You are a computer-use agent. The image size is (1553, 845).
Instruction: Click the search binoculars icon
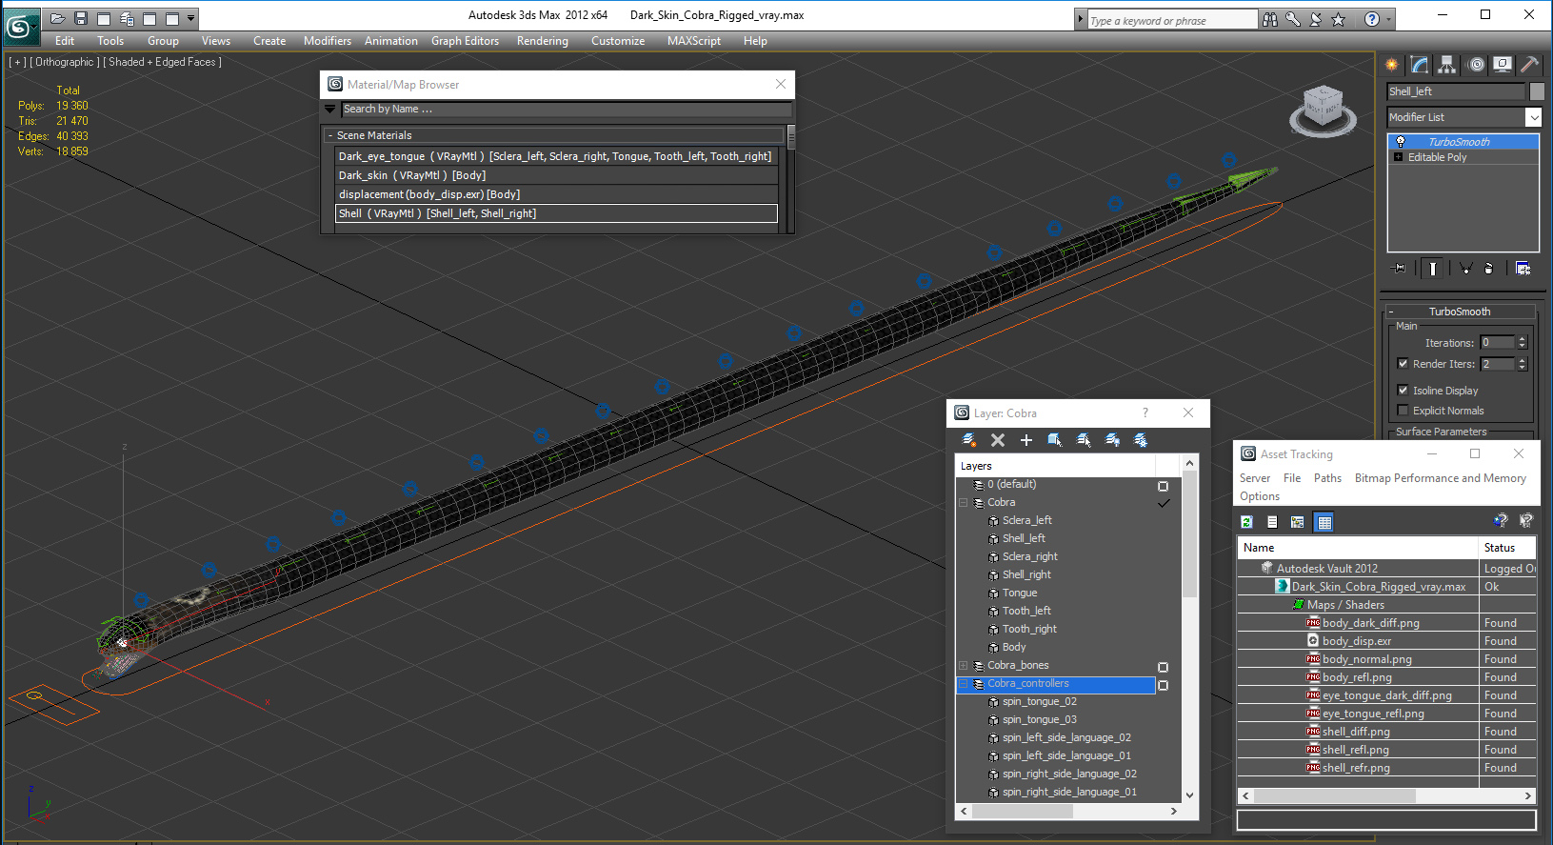[1270, 19]
